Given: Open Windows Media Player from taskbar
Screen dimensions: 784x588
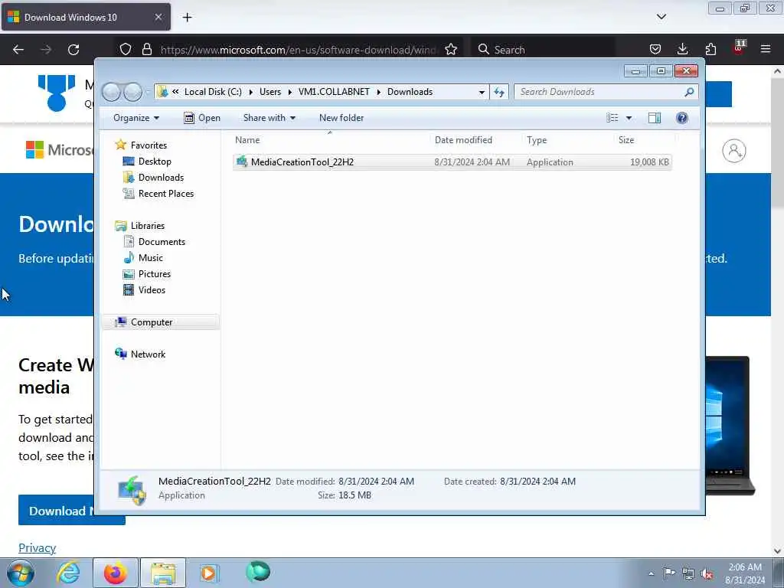Looking at the screenshot, I should [x=209, y=573].
